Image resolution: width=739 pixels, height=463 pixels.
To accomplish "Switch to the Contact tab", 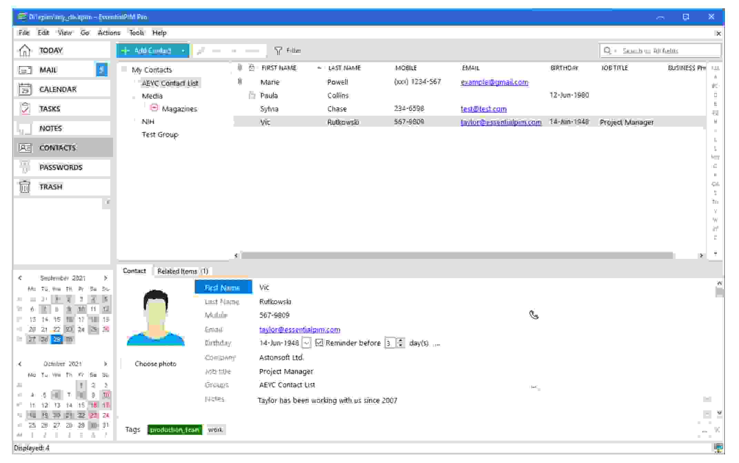I will (x=134, y=271).
